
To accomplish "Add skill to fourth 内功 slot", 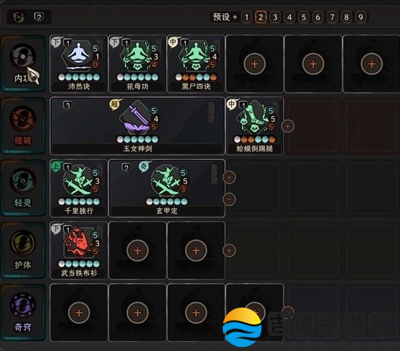I will coord(255,64).
